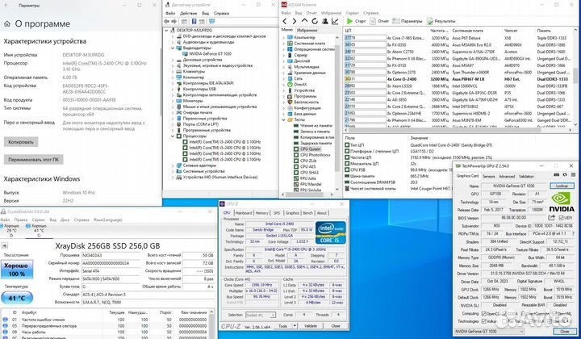Go forward in AIDA64 toolbar

click(x=295, y=21)
